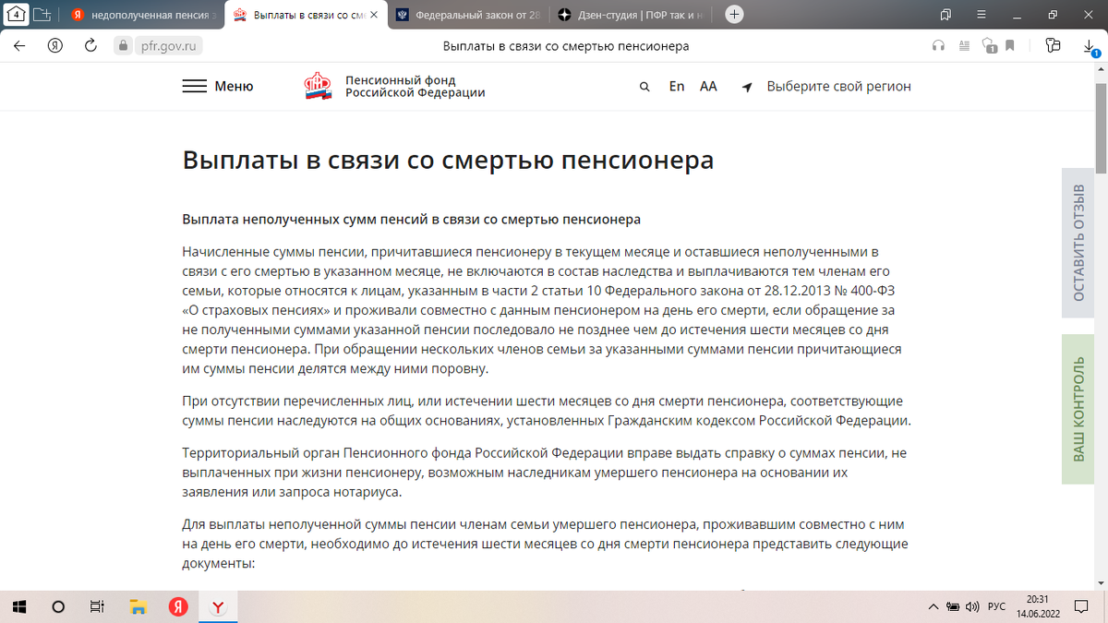This screenshot has height=623, width=1108.
Task: Bookmark this page using the flag icon
Action: 1010,44
